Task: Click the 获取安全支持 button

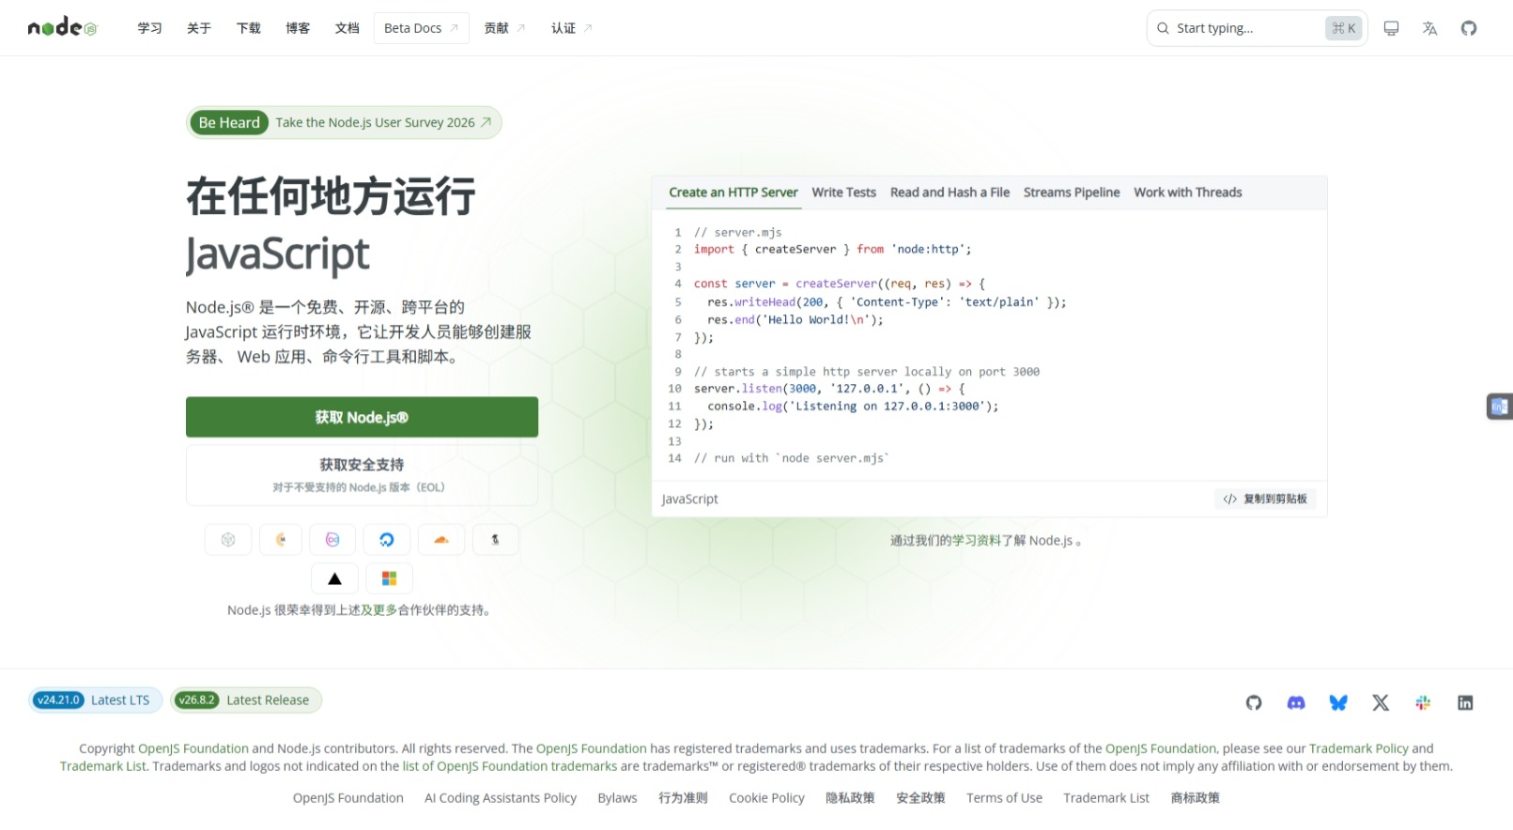Action: click(x=362, y=475)
